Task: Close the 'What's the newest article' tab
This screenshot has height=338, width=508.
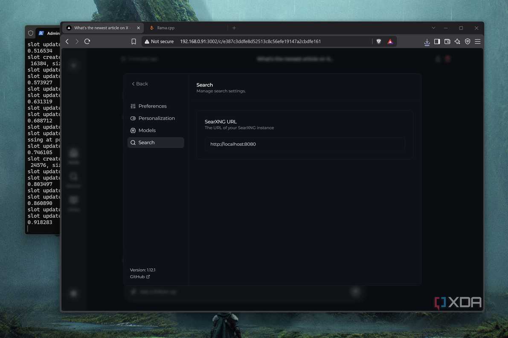Action: pos(138,28)
